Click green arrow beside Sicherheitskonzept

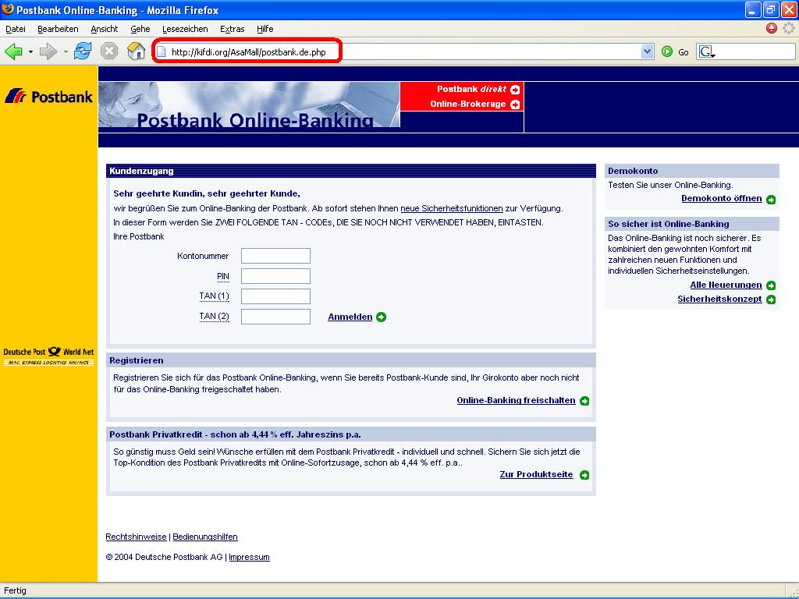pos(771,299)
